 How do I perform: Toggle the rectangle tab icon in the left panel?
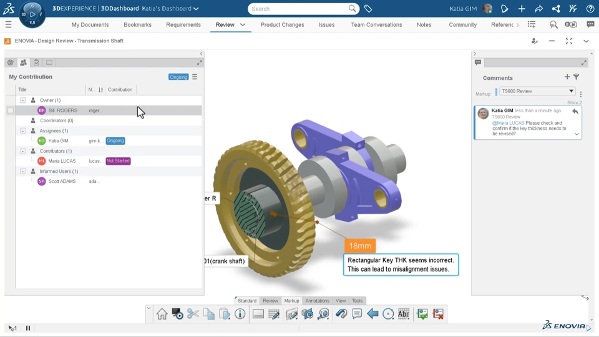coord(49,62)
